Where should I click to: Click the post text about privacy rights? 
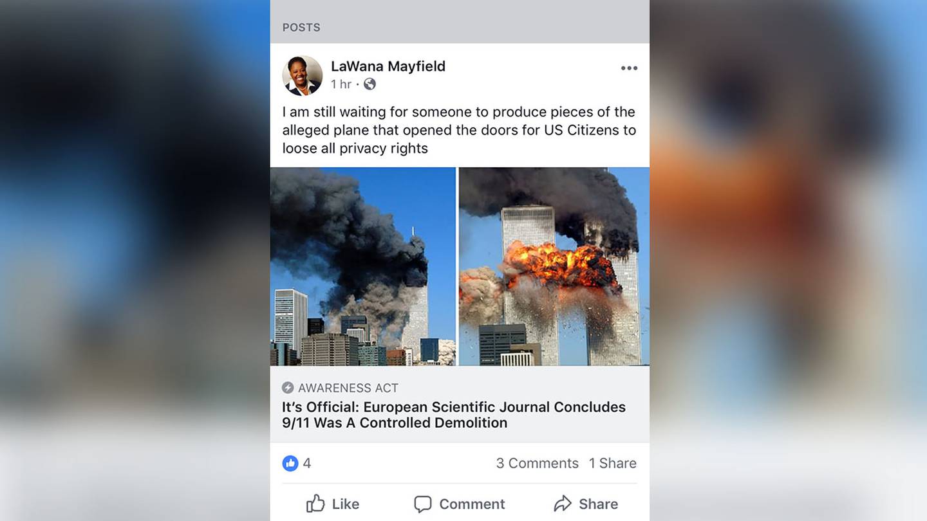(x=459, y=130)
